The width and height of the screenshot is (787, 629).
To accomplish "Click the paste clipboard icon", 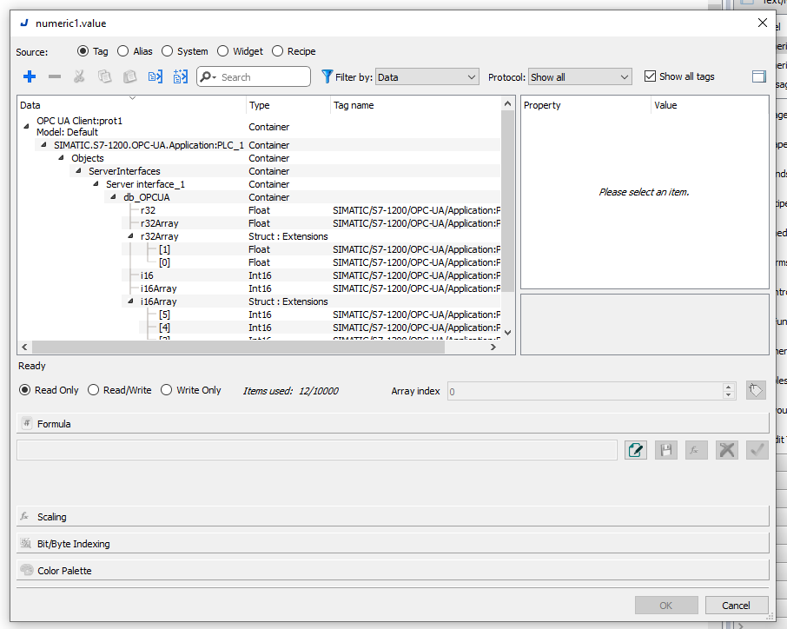I will (x=130, y=76).
